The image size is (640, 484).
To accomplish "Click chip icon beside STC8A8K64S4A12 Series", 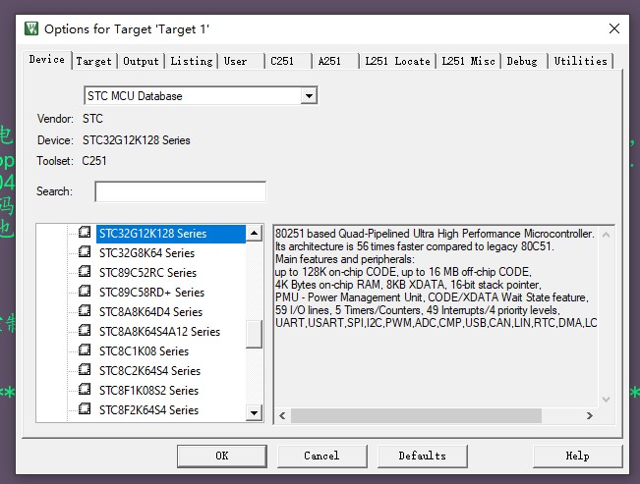I will click(x=85, y=330).
